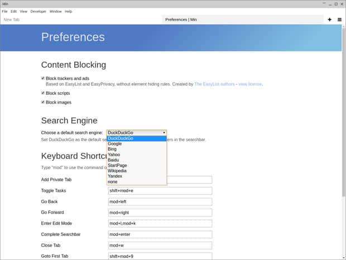Open the File menu

pos(4,11)
